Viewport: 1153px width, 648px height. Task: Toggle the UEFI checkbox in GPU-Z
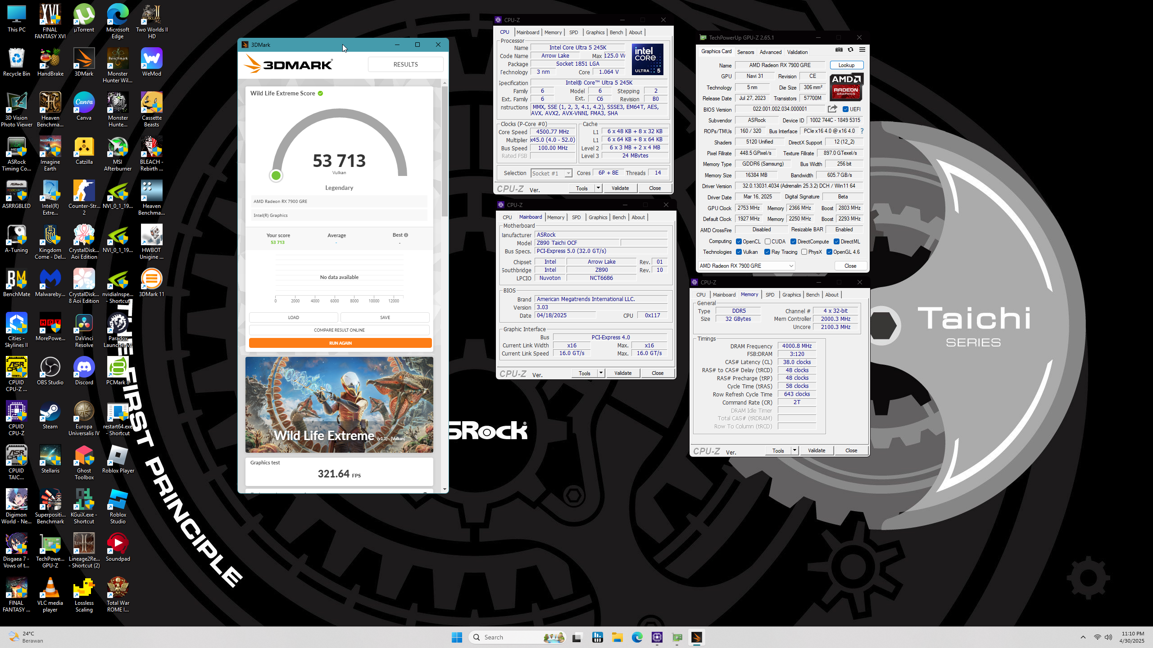click(x=845, y=109)
